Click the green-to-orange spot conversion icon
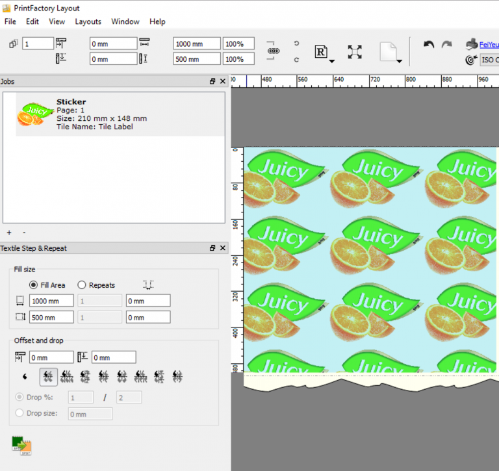 21,446
